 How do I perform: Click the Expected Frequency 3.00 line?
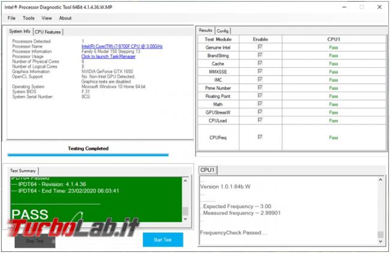pyautogui.click(x=236, y=206)
